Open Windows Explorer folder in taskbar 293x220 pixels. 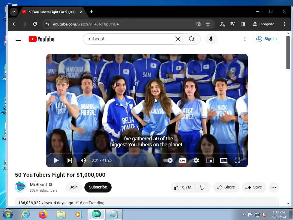pyautogui.click(x=61, y=215)
